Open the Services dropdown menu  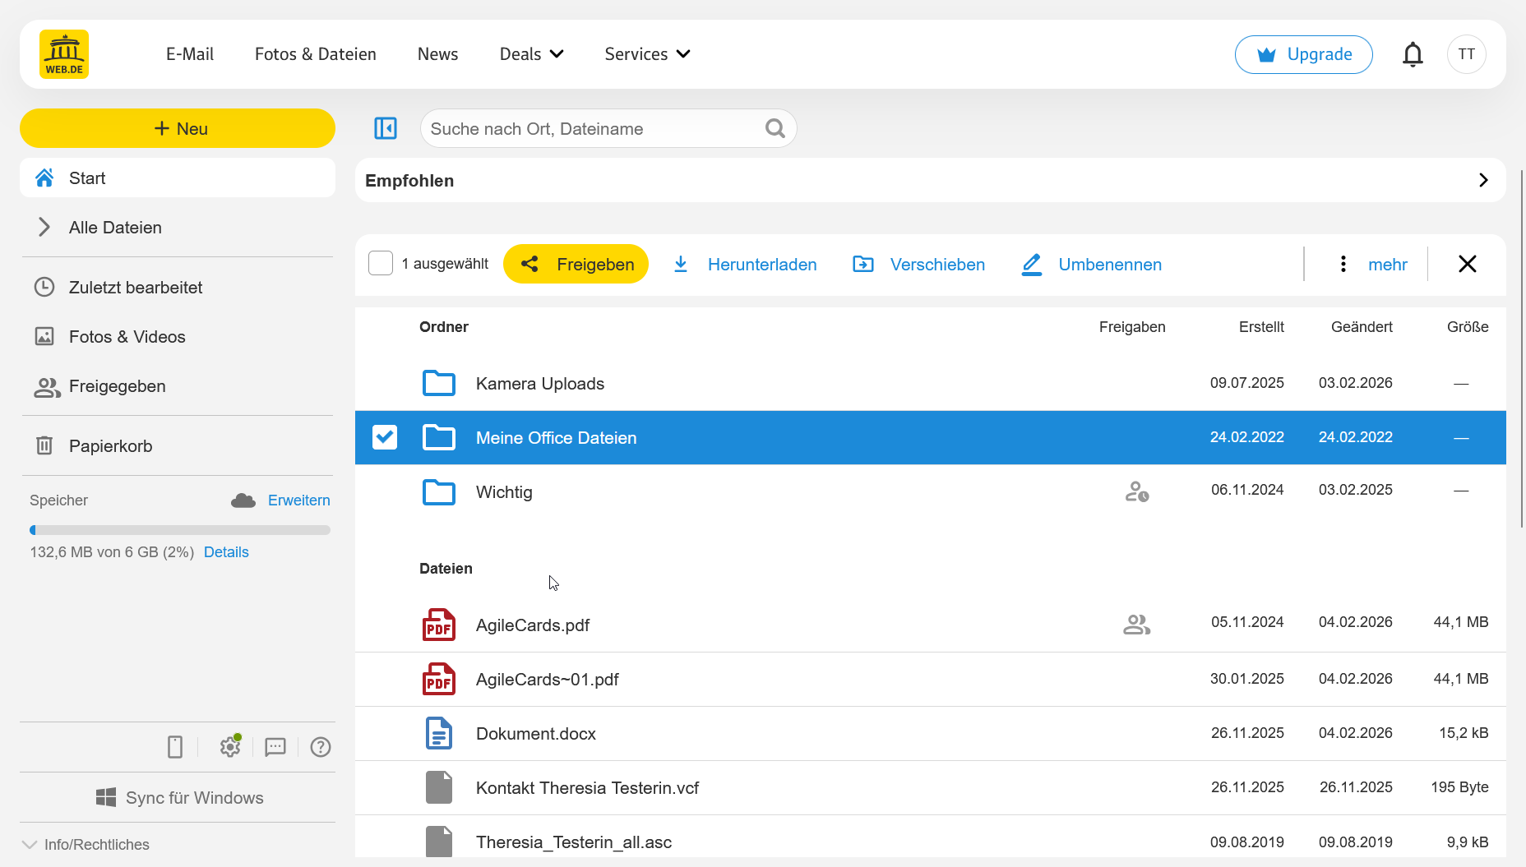pos(647,54)
